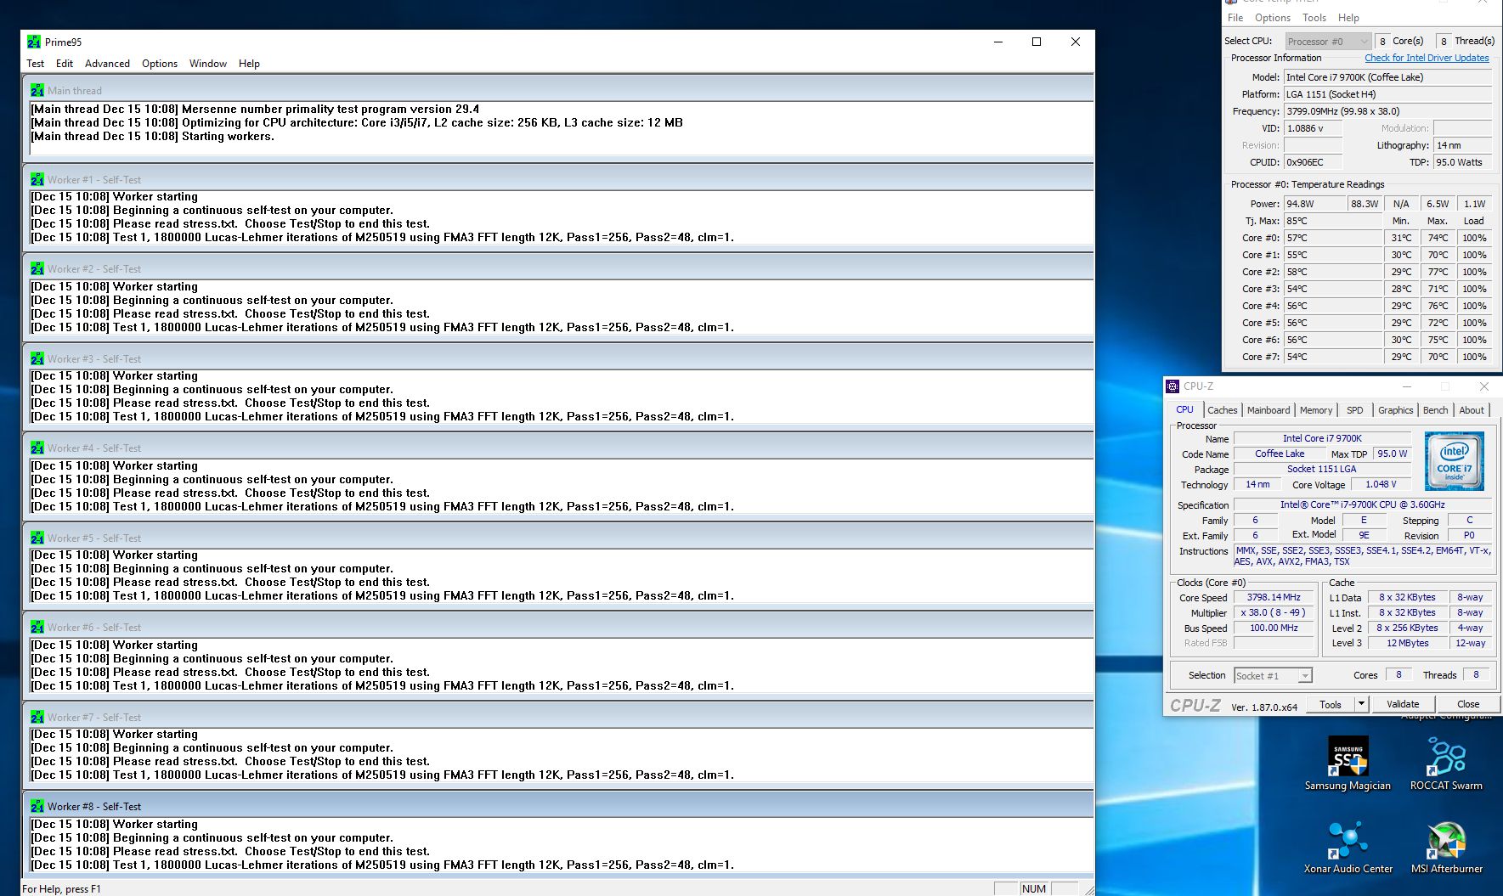The height and width of the screenshot is (896, 1503).
Task: Click the TDP value 95.0 Watts in Core Temp
Action: 1462,162
